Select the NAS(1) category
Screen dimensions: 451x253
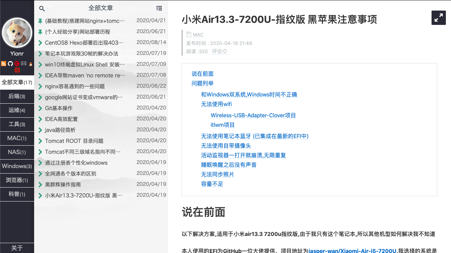17,152
